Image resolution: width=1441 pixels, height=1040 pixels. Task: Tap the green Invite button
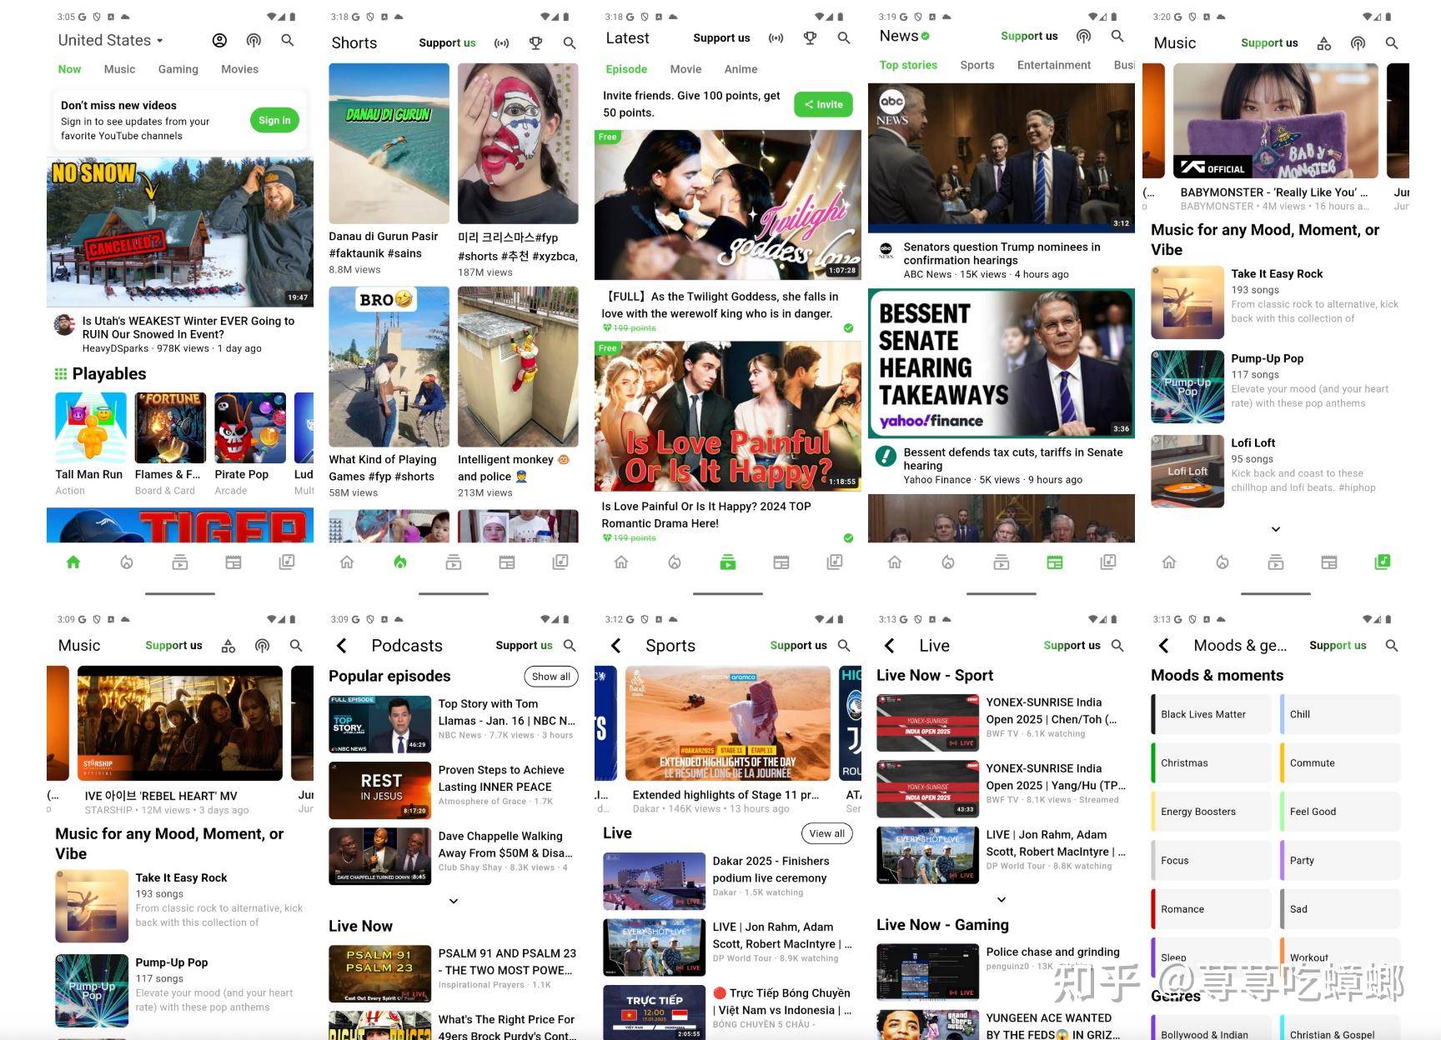(x=823, y=104)
